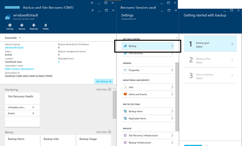
Task: Click the Backup Infrastructure icon
Action: click(125, 142)
